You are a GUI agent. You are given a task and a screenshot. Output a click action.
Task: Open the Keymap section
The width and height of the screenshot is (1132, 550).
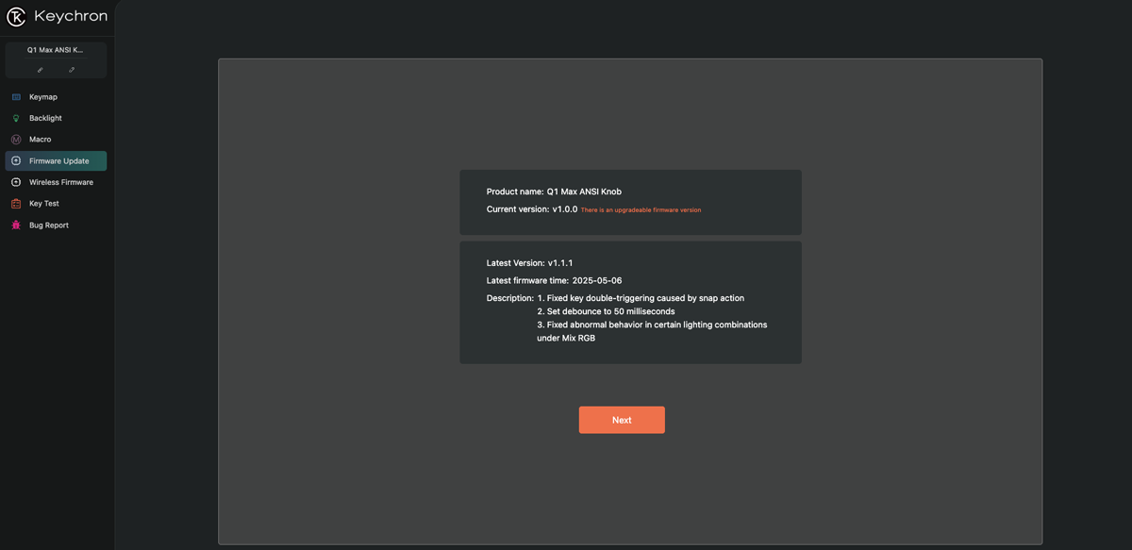click(x=43, y=97)
